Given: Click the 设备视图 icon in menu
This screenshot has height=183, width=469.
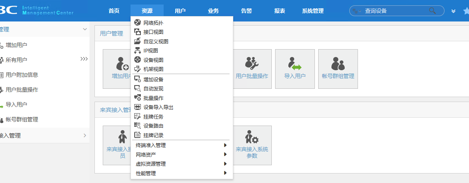Looking at the screenshot, I should tap(137, 59).
